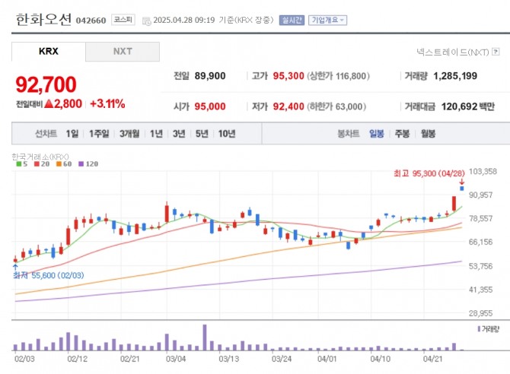Viewport: 510px width, 374px height.
Task: Click the 78,557 price axis label
Action: pos(481,218)
